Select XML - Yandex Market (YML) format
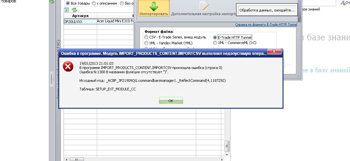 pos(146,43)
